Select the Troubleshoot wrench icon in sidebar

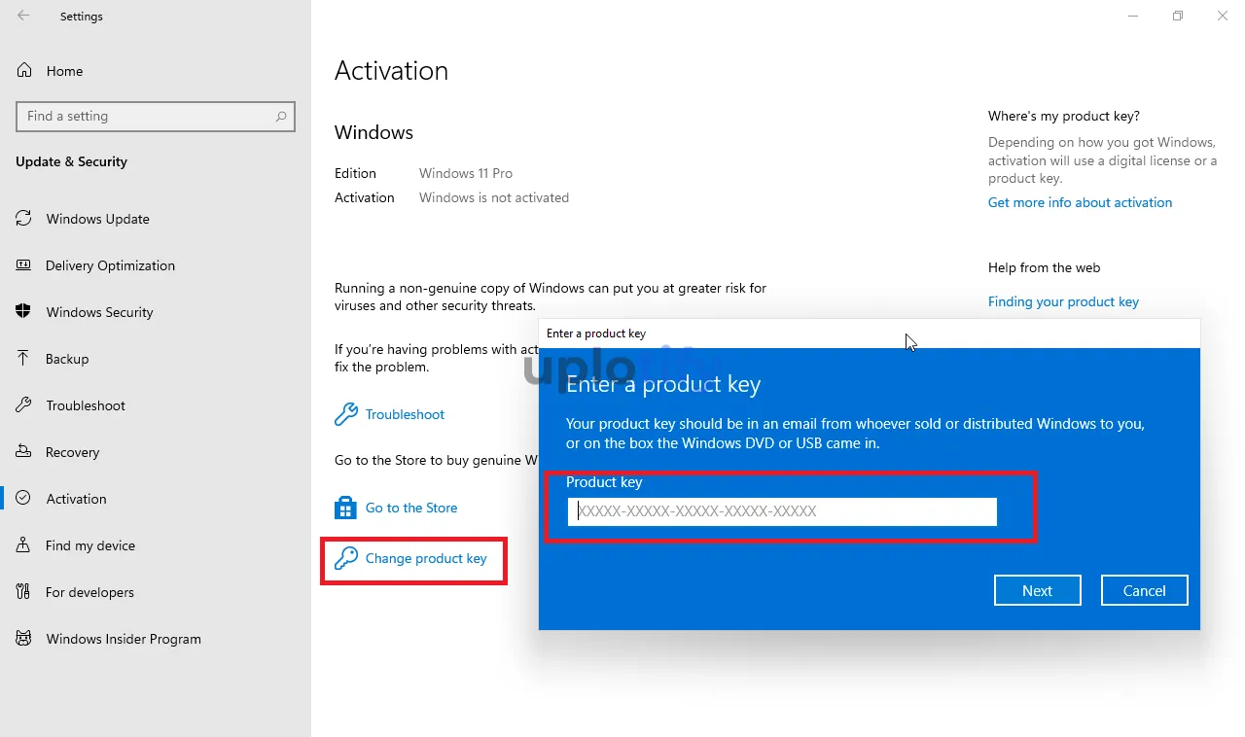click(23, 405)
